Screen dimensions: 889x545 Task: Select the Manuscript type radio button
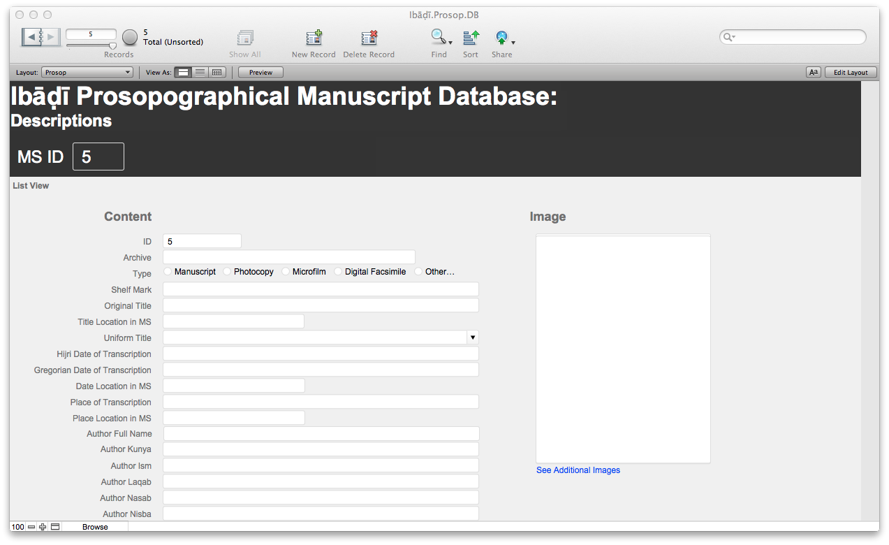168,272
